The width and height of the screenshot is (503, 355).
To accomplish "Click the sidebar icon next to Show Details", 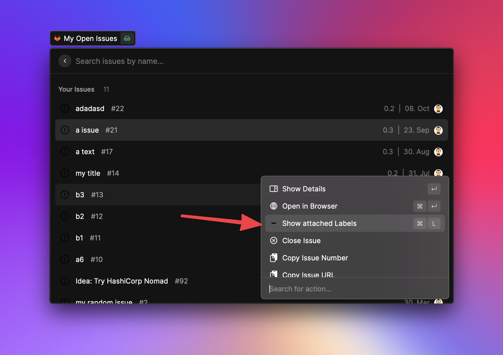I will point(274,189).
